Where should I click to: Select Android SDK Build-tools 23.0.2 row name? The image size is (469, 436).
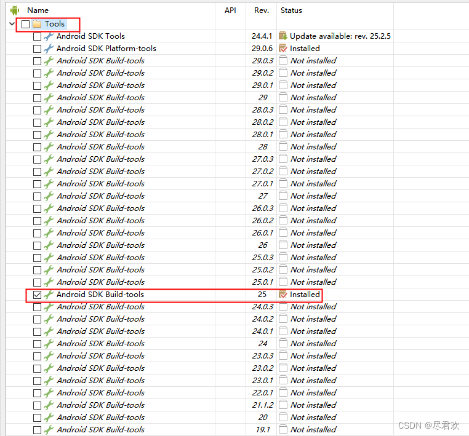click(101, 368)
